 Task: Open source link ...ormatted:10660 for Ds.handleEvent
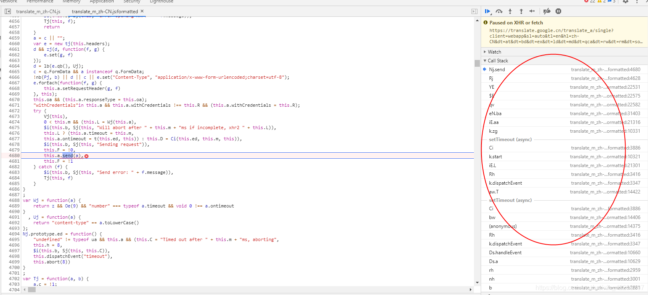point(605,253)
